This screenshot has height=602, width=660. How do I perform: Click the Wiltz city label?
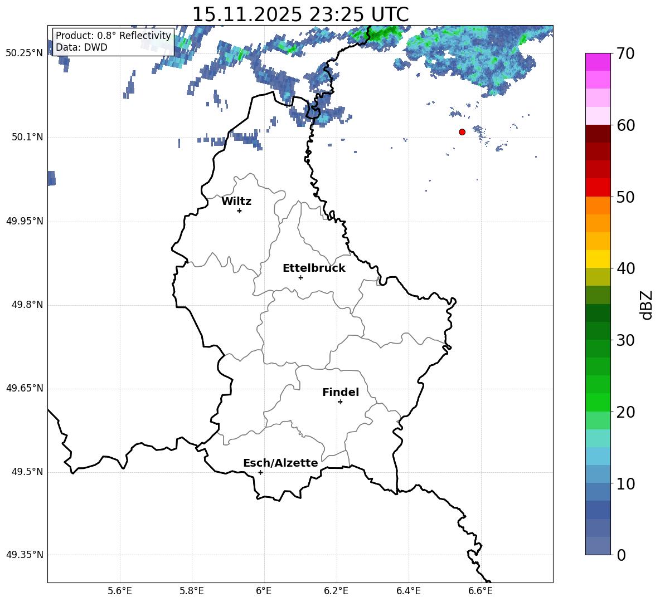click(x=236, y=202)
